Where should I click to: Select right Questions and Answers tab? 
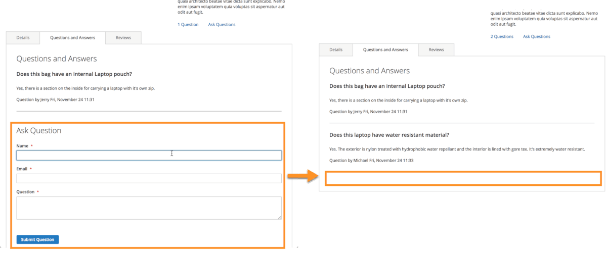pos(385,50)
